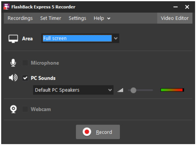Enable the Webcam checkbox
Screen dimensions: 196x145
25,109
